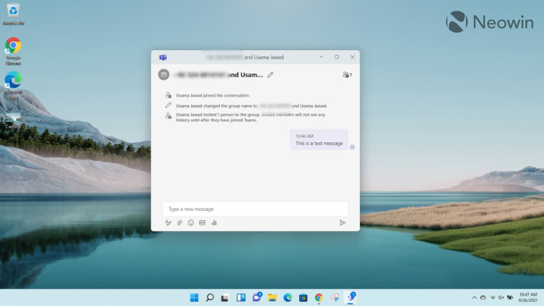This screenshot has width=544, height=306.
Task: Open Microsoft Store from the taskbar
Action: click(303, 297)
